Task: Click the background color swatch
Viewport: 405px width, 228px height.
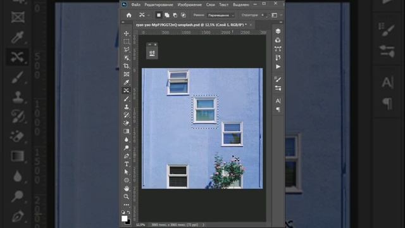Action: (128, 222)
